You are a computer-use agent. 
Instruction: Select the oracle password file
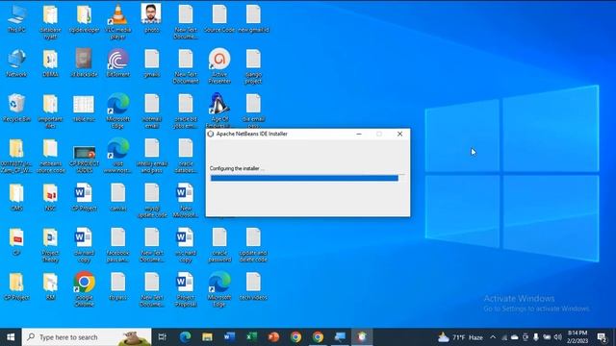pyautogui.click(x=219, y=245)
